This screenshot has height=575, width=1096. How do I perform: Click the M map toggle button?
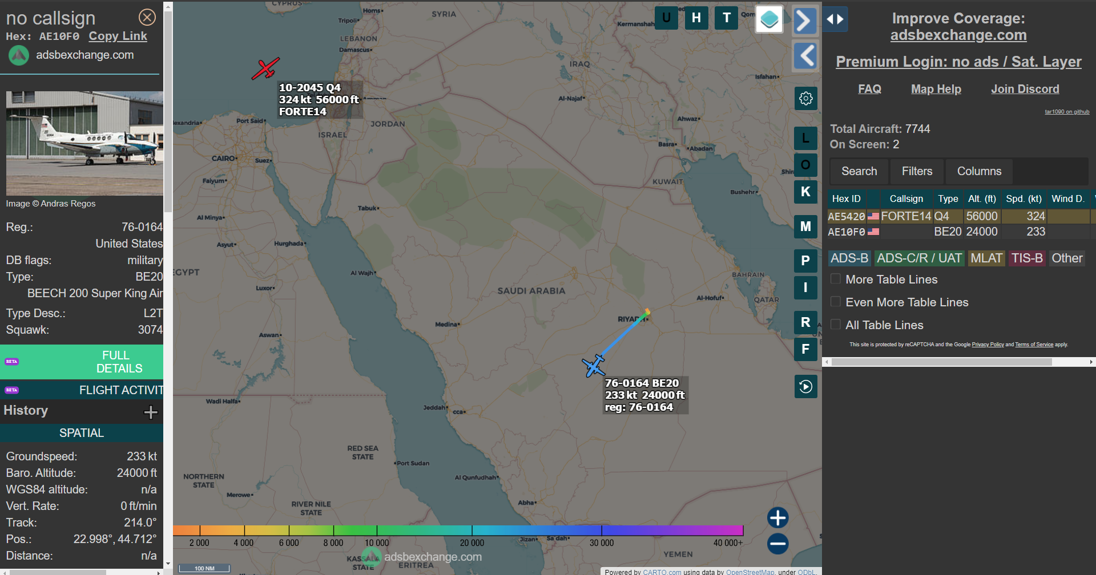pyautogui.click(x=805, y=226)
